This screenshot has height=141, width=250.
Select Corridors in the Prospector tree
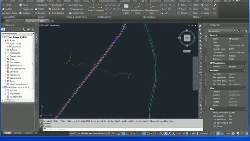coord(14,72)
